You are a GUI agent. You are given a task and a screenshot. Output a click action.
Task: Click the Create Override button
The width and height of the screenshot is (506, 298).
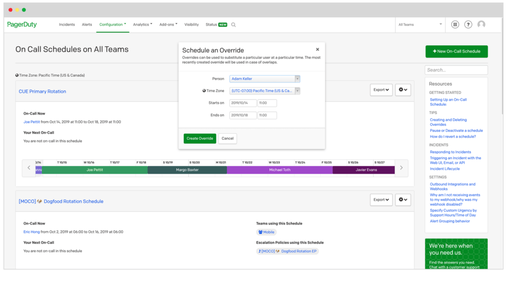coord(200,139)
